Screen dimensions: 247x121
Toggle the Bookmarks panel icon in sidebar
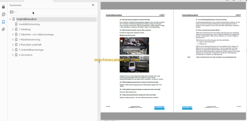pyautogui.click(x=3, y=22)
